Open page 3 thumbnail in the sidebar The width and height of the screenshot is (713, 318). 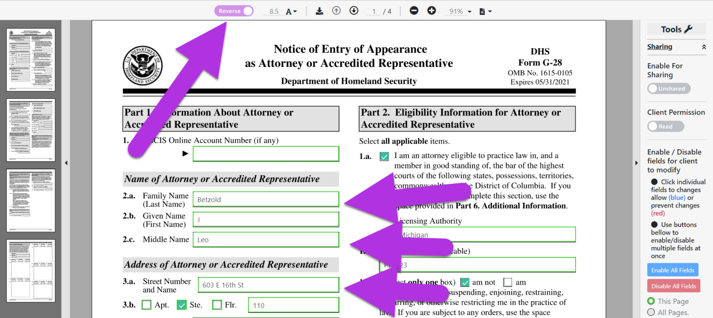(x=30, y=201)
